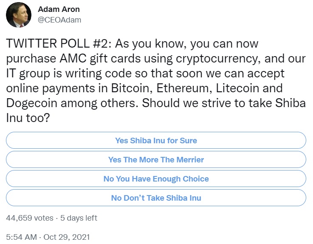The width and height of the screenshot is (313, 244).
Task: Vote for Yes Shiba Inu for Sure
Action: 156,140
